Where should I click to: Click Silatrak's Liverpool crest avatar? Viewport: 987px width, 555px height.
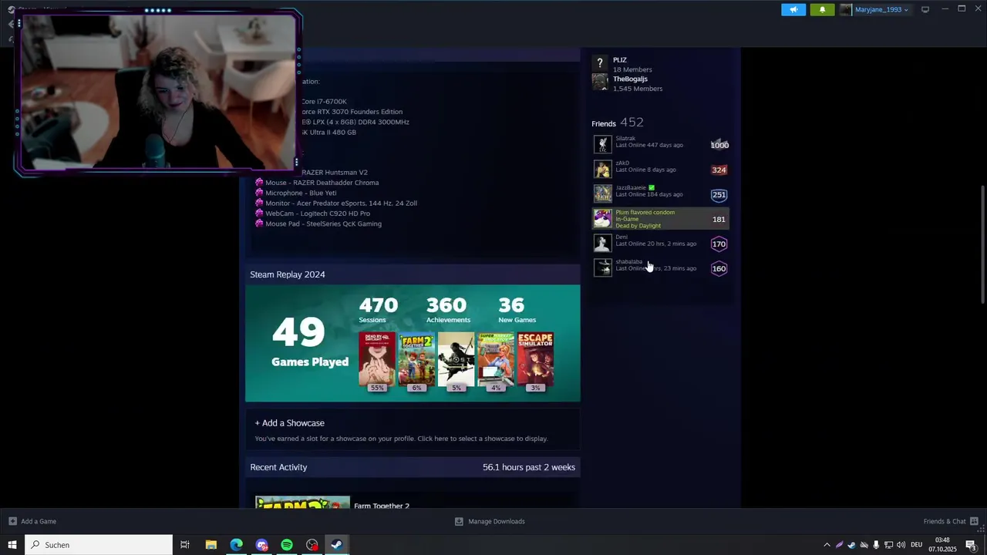click(x=602, y=144)
